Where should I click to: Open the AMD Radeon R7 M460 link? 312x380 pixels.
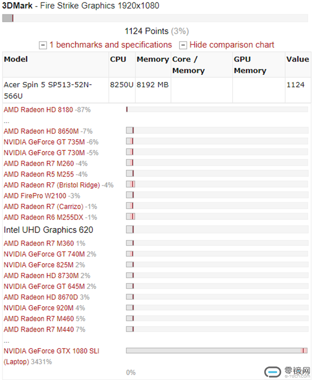click(39, 319)
